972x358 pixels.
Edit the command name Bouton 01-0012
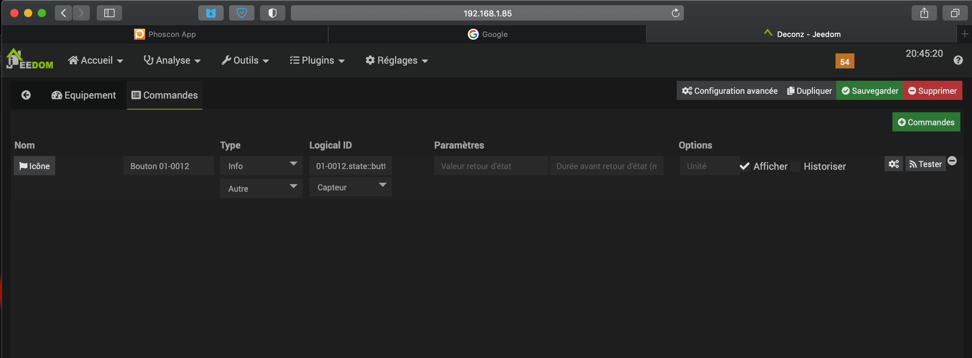point(169,166)
